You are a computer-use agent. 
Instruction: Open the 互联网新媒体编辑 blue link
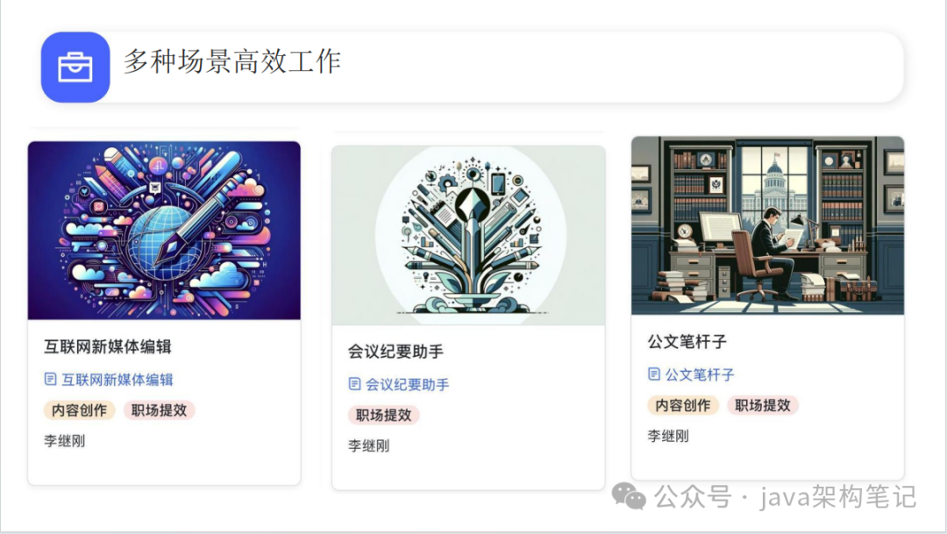click(117, 380)
